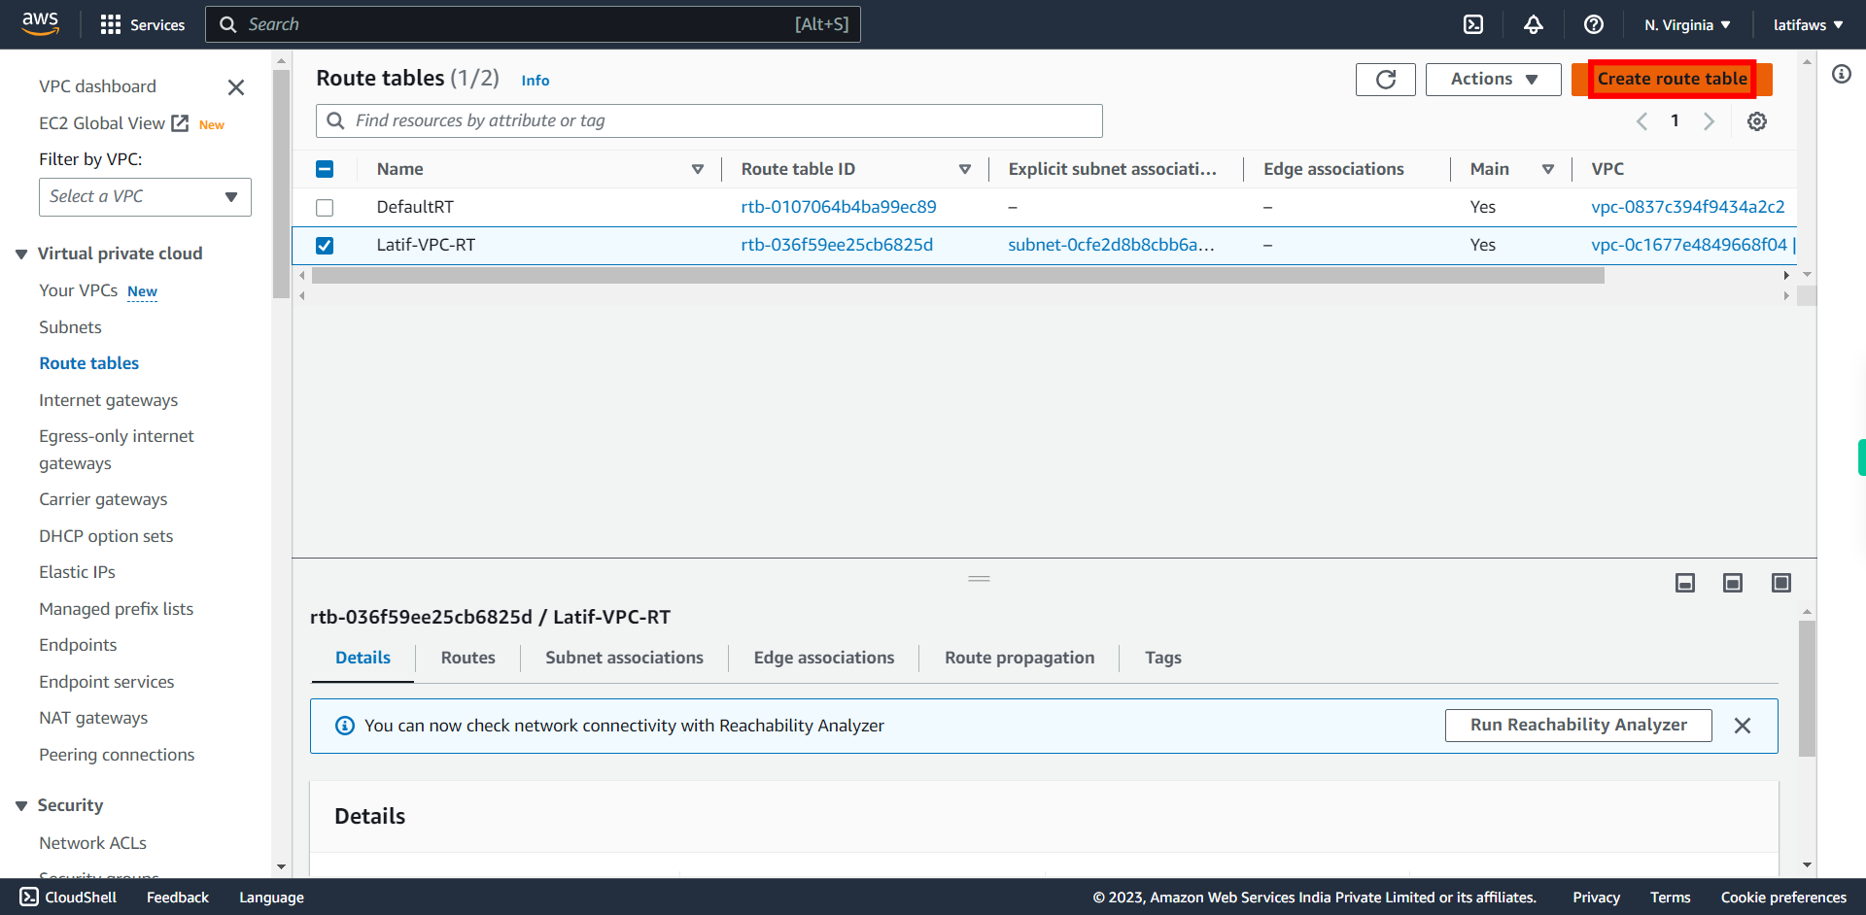
Task: Open the Edge associations tab
Action: click(x=824, y=658)
